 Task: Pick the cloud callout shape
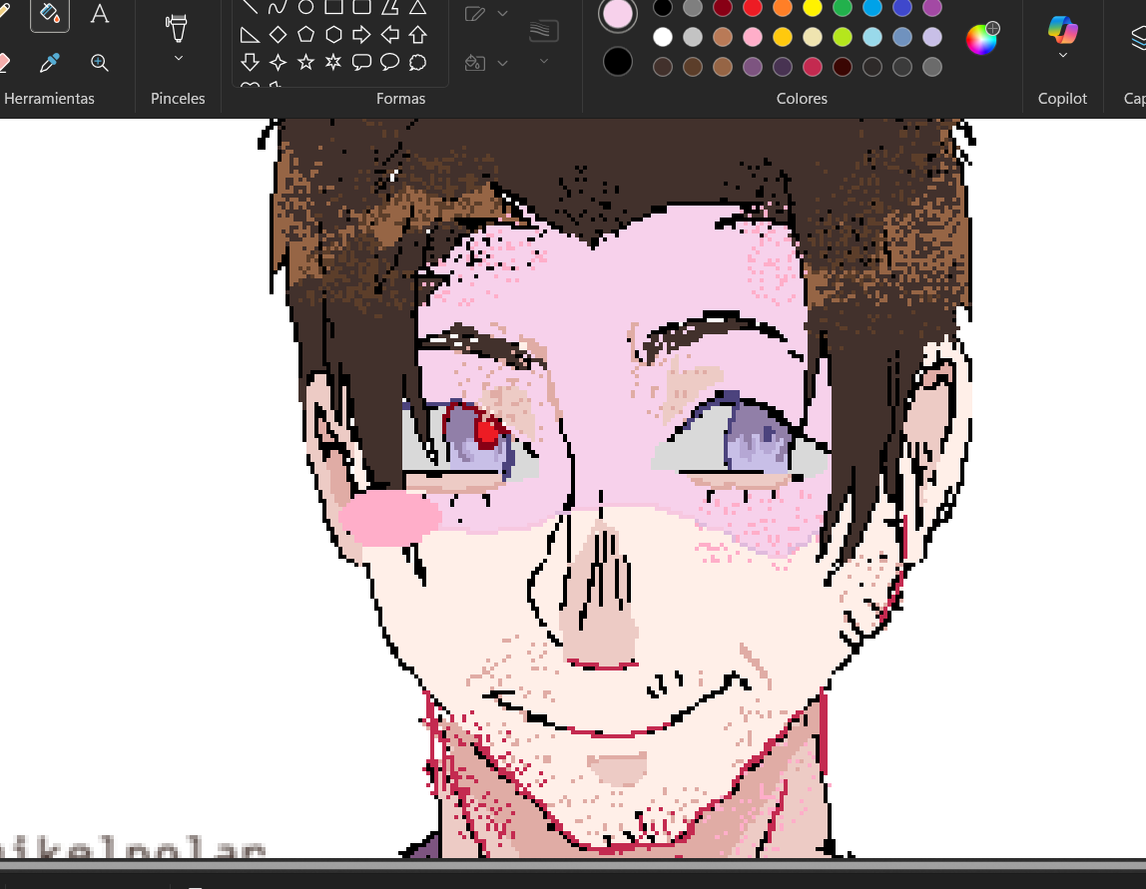pyautogui.click(x=417, y=62)
